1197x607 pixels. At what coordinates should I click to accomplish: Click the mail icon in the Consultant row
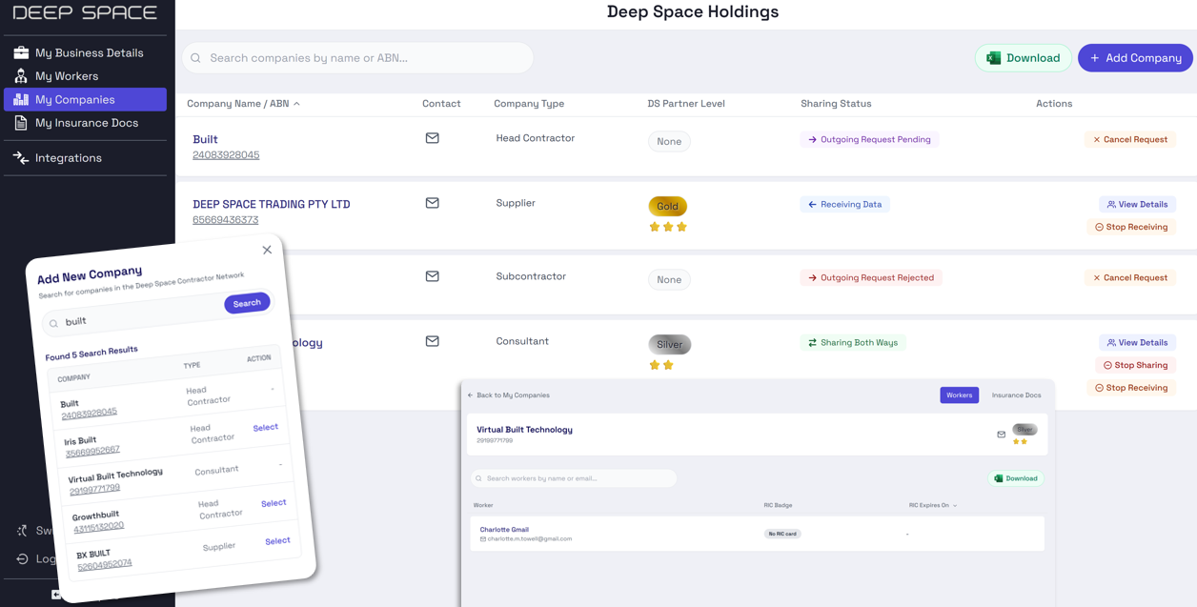[432, 341]
